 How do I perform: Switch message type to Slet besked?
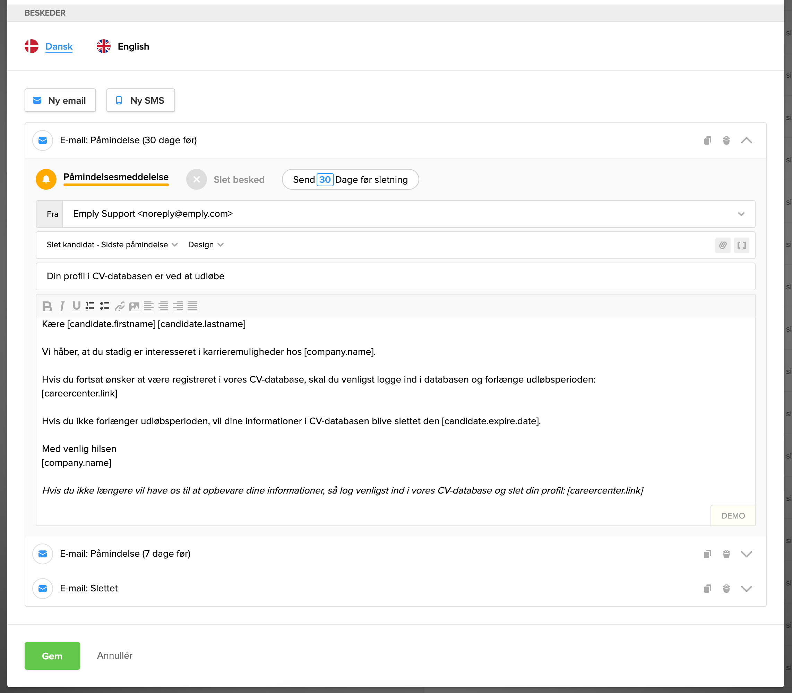click(239, 180)
